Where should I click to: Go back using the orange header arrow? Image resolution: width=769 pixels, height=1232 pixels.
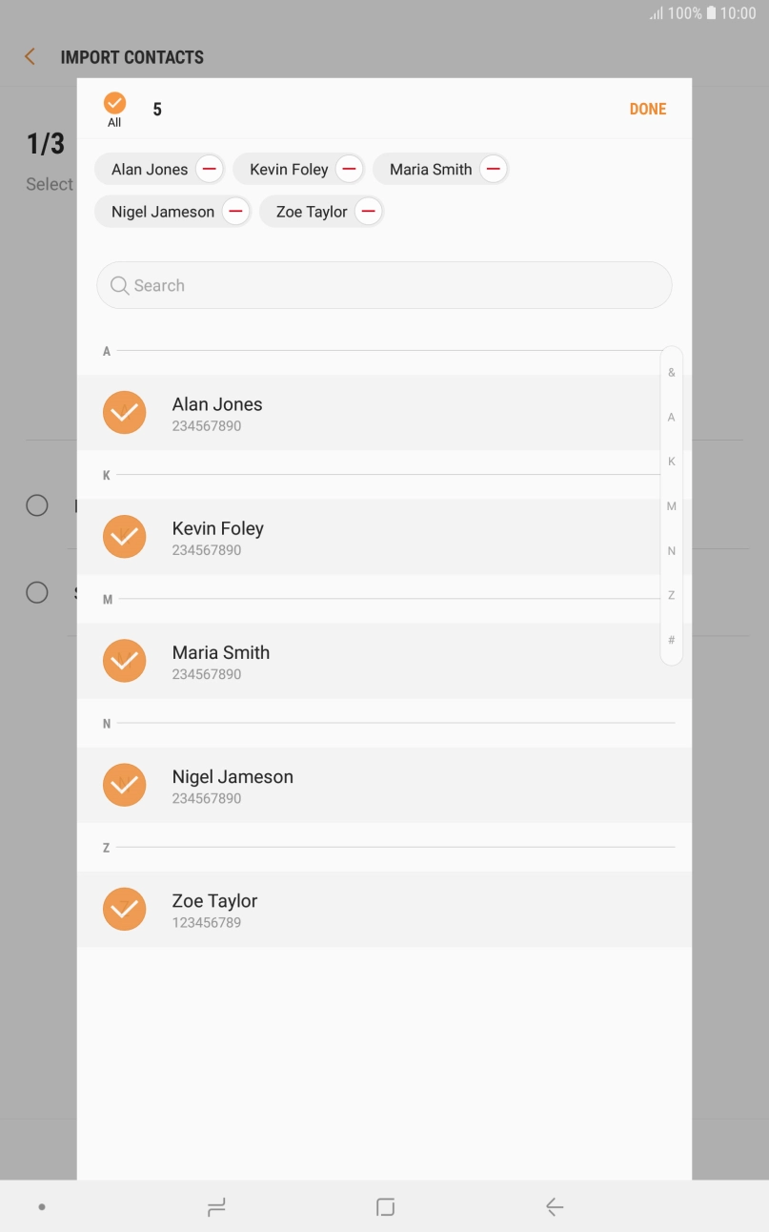[30, 57]
